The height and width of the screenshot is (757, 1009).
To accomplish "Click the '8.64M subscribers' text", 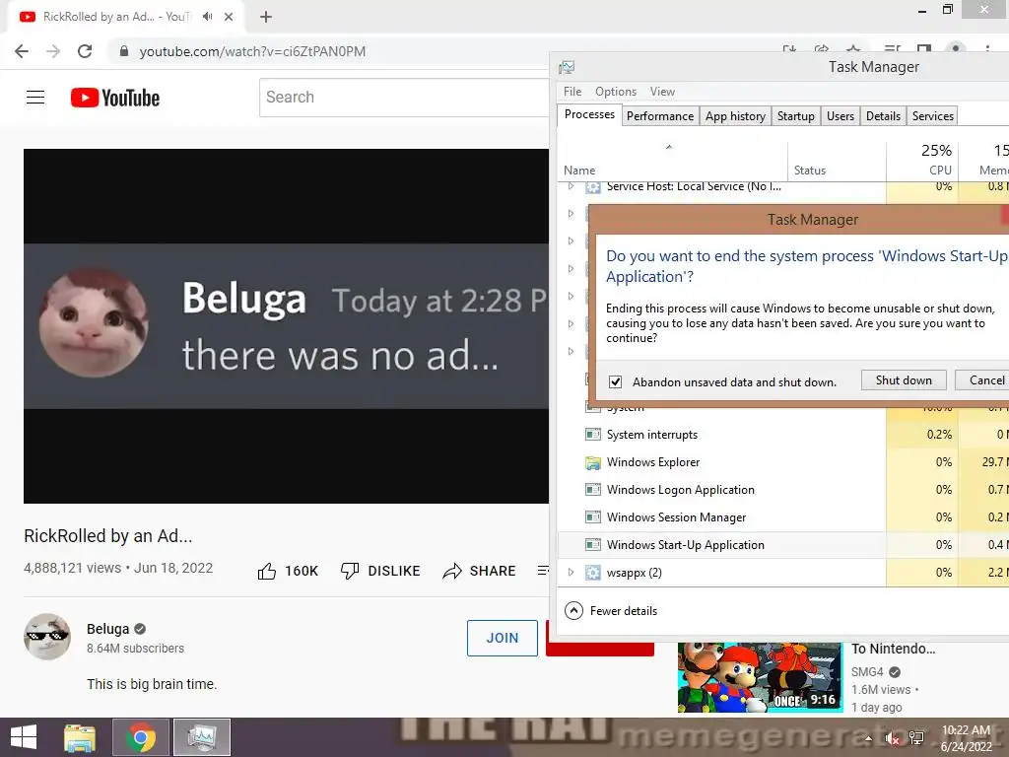I will coord(135,649).
